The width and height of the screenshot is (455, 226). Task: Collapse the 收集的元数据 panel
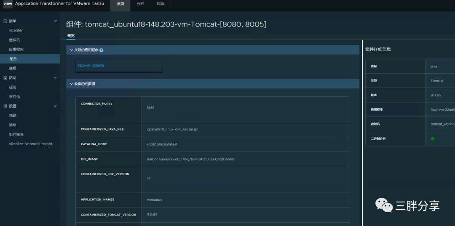pyautogui.click(x=71, y=84)
